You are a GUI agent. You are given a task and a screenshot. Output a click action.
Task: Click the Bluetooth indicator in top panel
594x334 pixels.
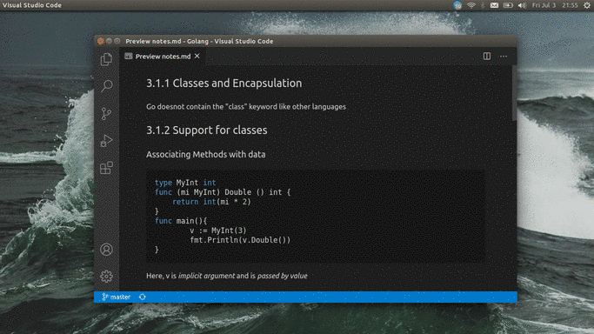coord(483,5)
